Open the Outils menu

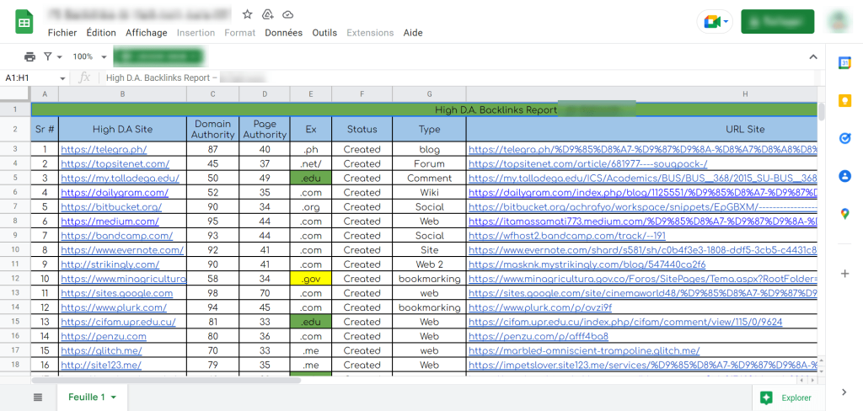tap(324, 33)
